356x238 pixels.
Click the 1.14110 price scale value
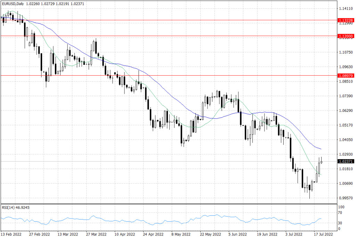click(x=346, y=9)
